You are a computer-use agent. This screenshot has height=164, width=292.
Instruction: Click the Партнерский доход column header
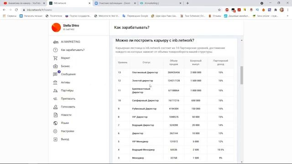point(220,62)
